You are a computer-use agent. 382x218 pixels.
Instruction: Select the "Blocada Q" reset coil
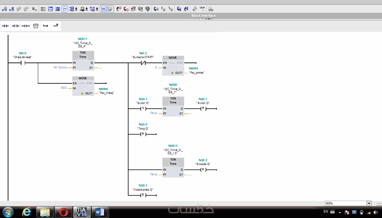[203, 170]
